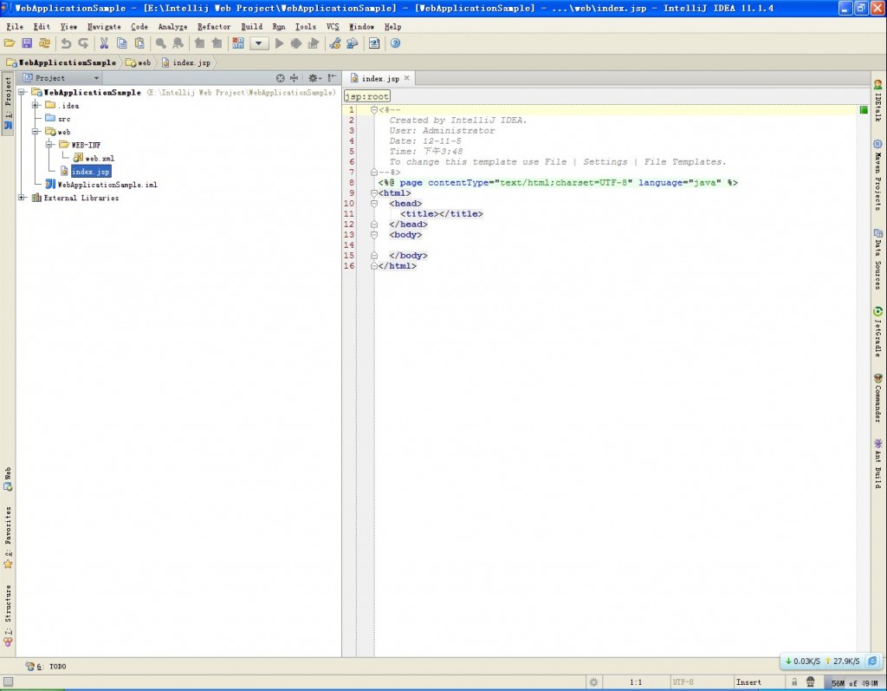The width and height of the screenshot is (887, 691).
Task: Open the run configuration dropdown
Action: tap(258, 43)
